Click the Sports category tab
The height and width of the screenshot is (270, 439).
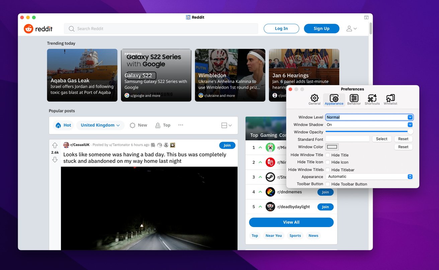(x=295, y=235)
